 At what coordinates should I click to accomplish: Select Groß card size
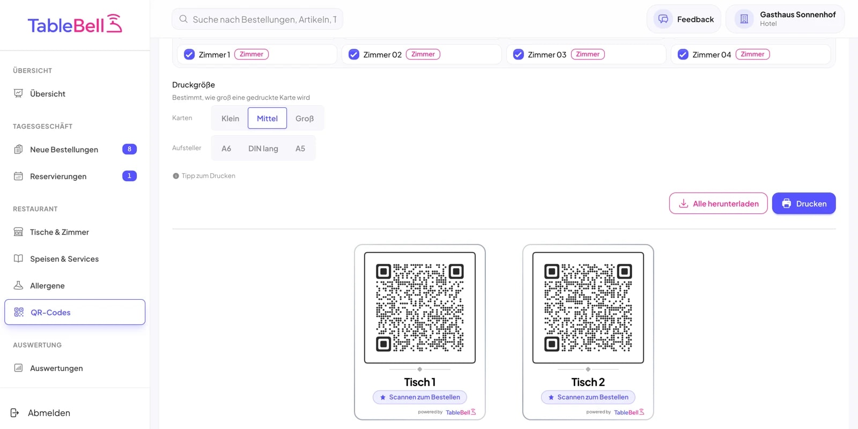pos(305,119)
